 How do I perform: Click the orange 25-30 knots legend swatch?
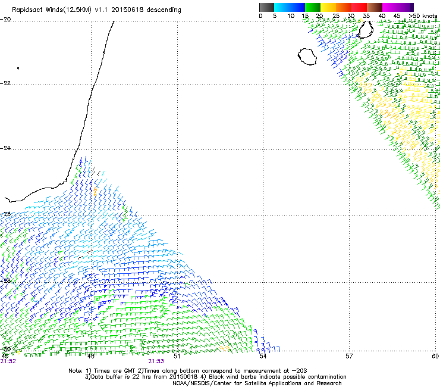(344, 7)
